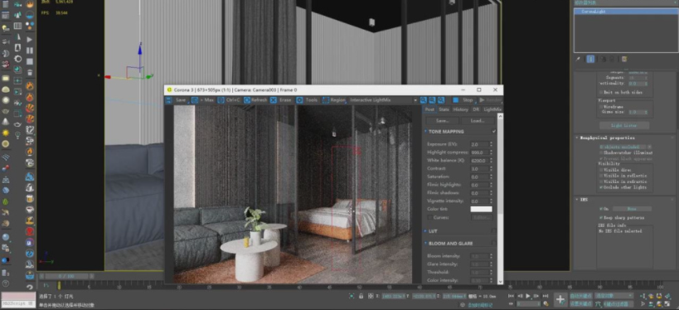Viewport: 679px width, 310px height.
Task: Click the third zoom magnifier icon in Corona toolbar
Action: 441,100
